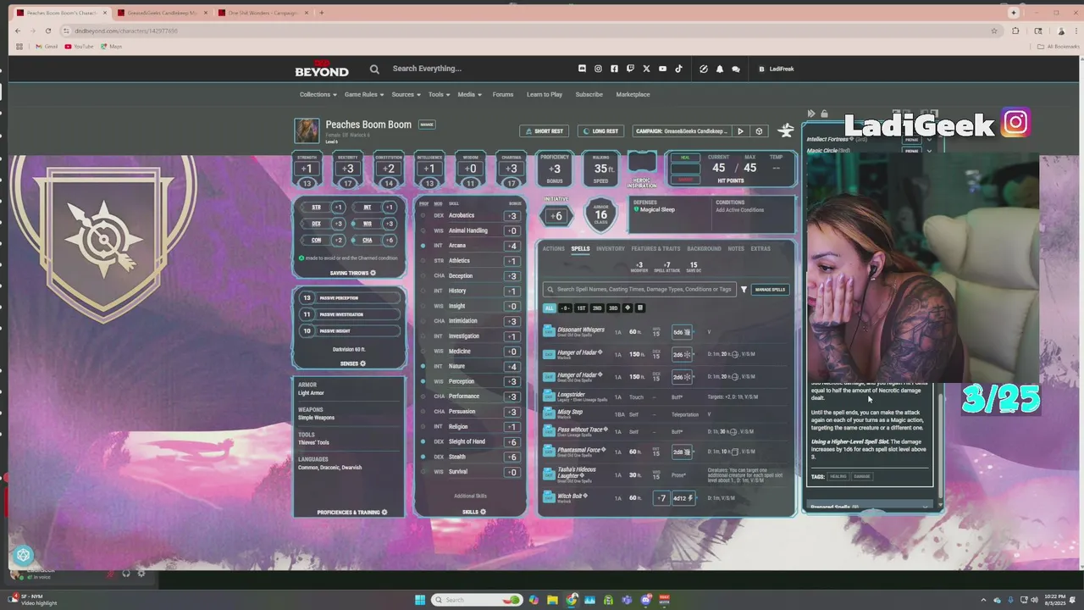Switch to the Actions tab
The height and width of the screenshot is (610, 1084).
point(553,249)
